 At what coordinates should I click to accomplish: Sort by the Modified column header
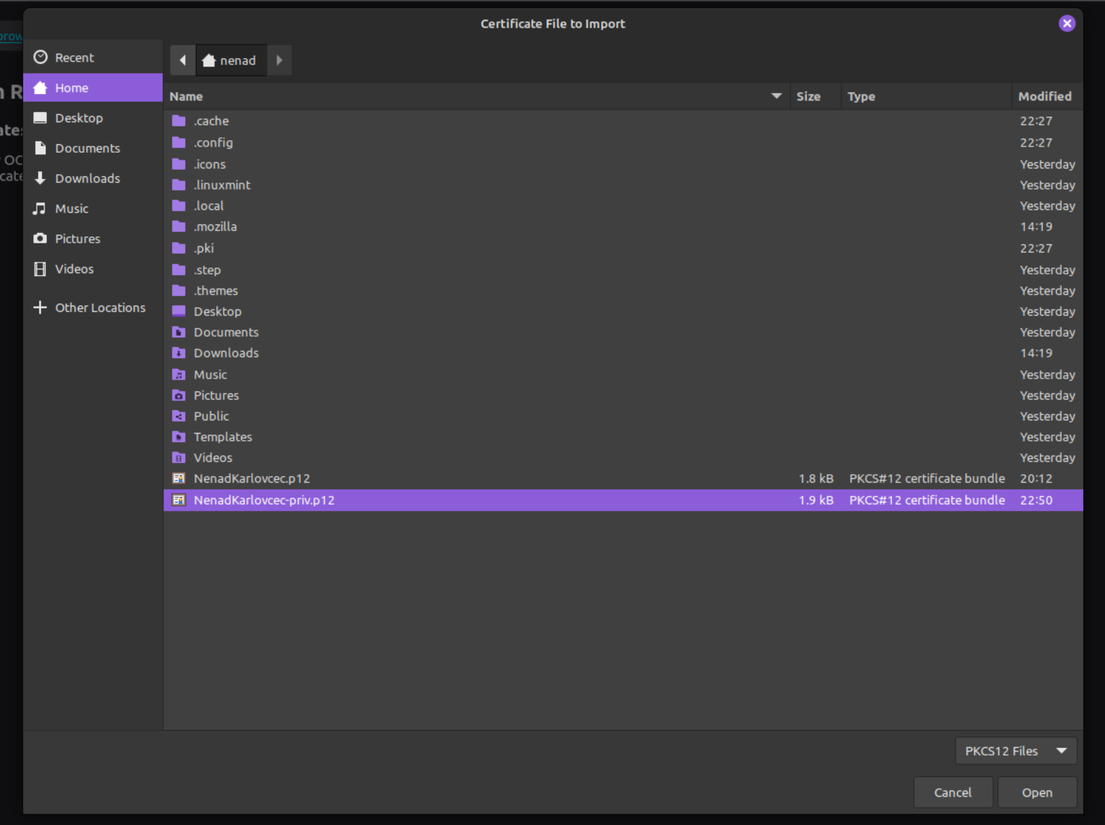tap(1047, 96)
